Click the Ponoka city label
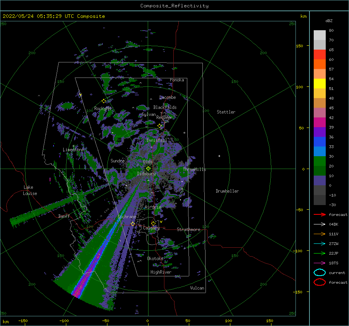 [x=177, y=80]
